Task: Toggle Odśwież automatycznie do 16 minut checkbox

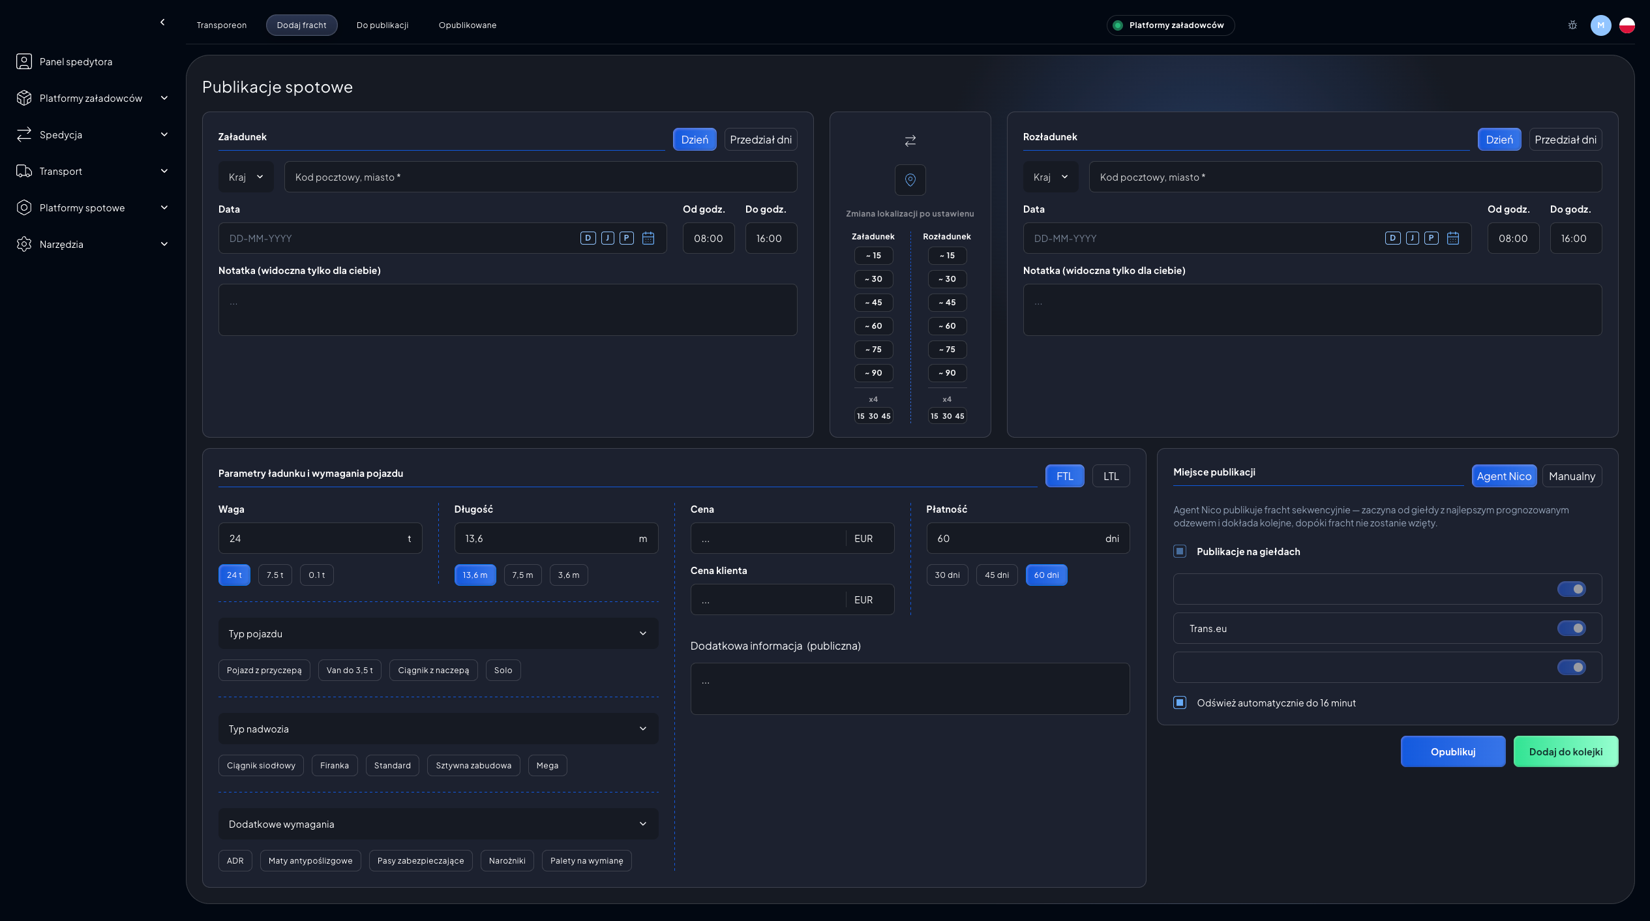Action: click(x=1180, y=702)
